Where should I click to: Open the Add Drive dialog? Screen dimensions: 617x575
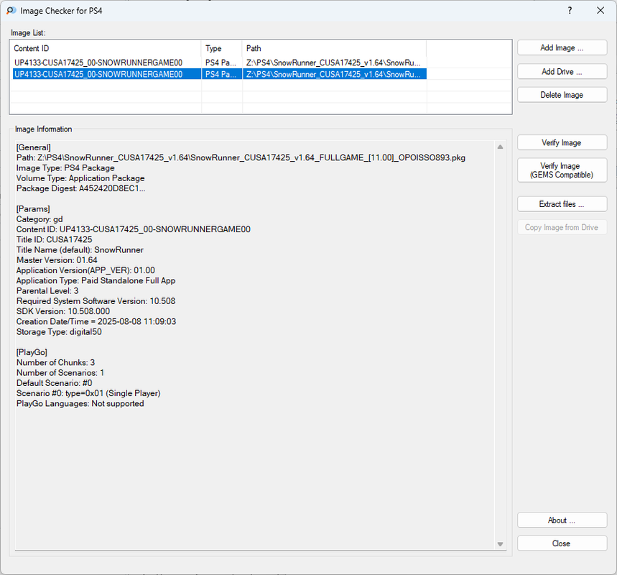(562, 72)
